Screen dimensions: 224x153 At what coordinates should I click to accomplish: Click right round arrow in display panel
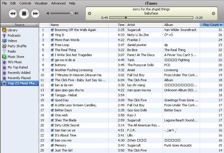[213, 13]
